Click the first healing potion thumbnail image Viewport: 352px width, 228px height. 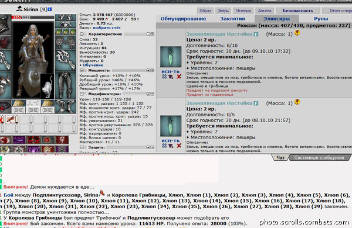tap(171, 57)
